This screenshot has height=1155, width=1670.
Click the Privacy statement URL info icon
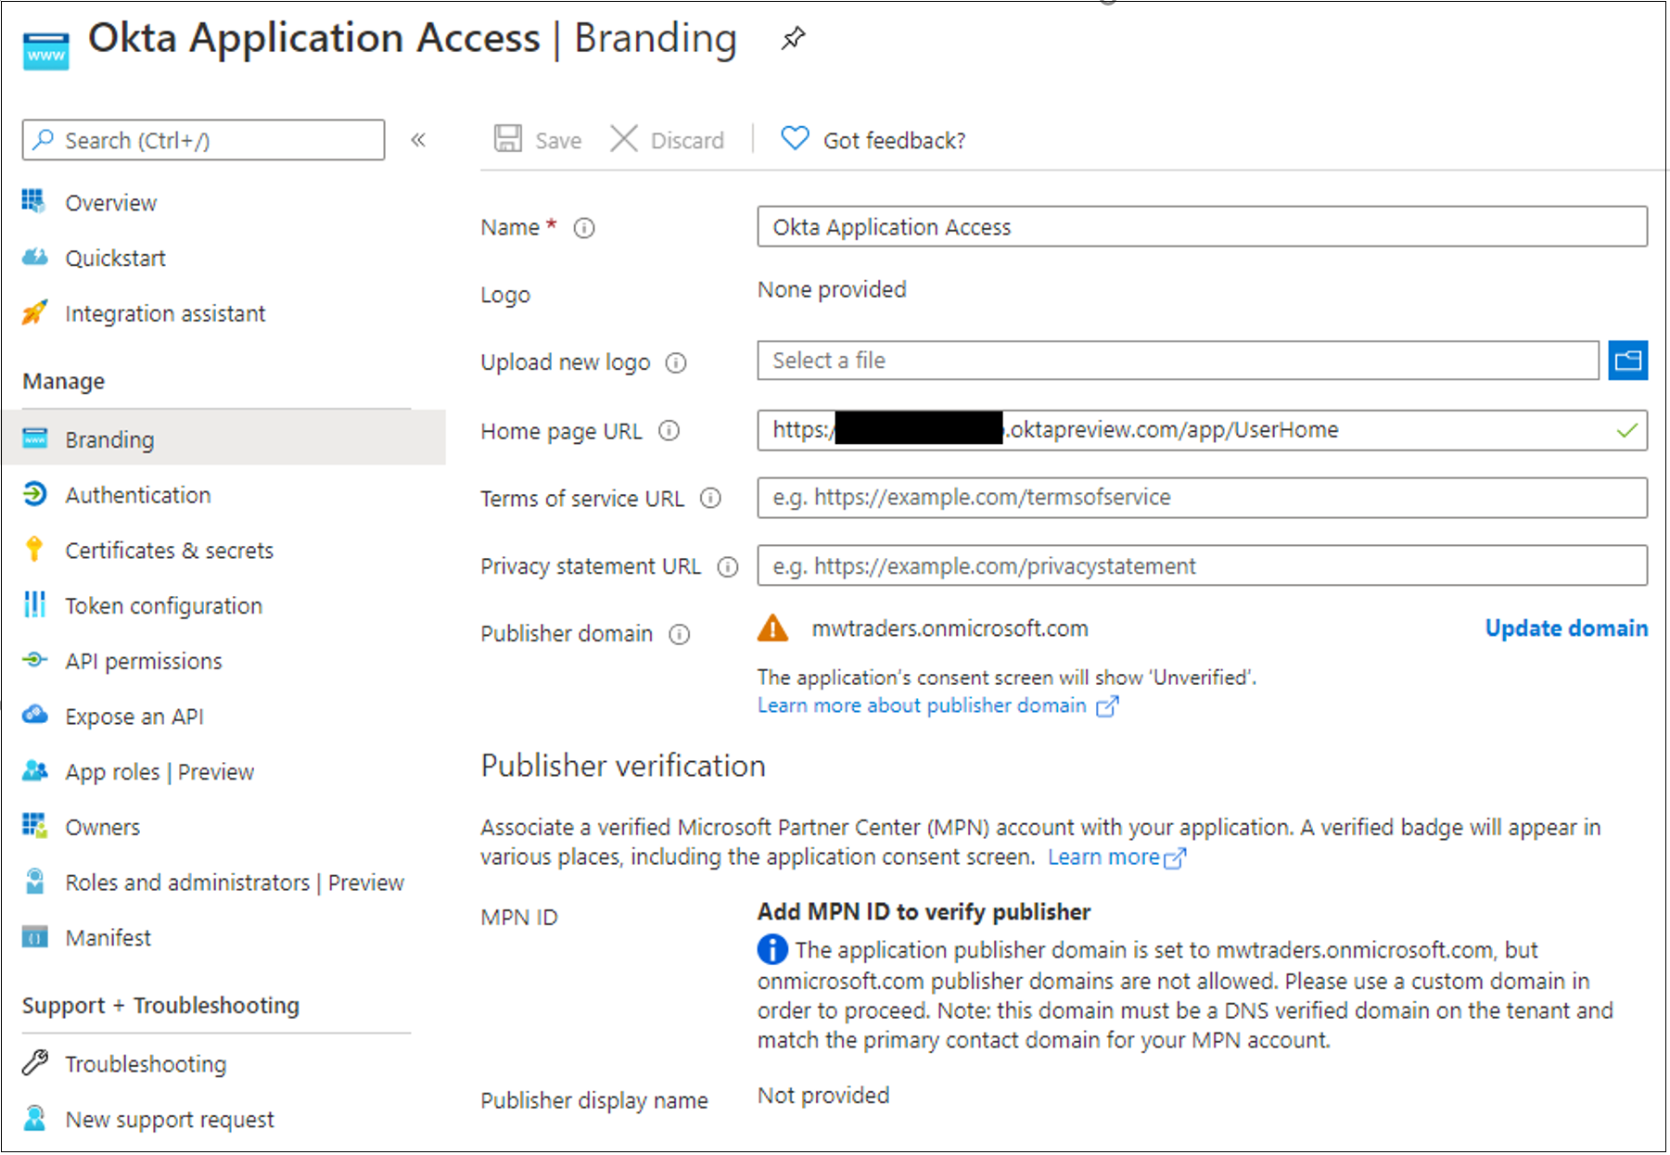pos(728,567)
